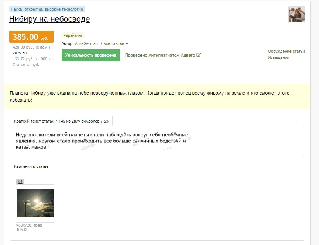This screenshot has width=319, height=245.
Task: Open the Nibiru sky image thumbnail
Action: (x=35, y=203)
